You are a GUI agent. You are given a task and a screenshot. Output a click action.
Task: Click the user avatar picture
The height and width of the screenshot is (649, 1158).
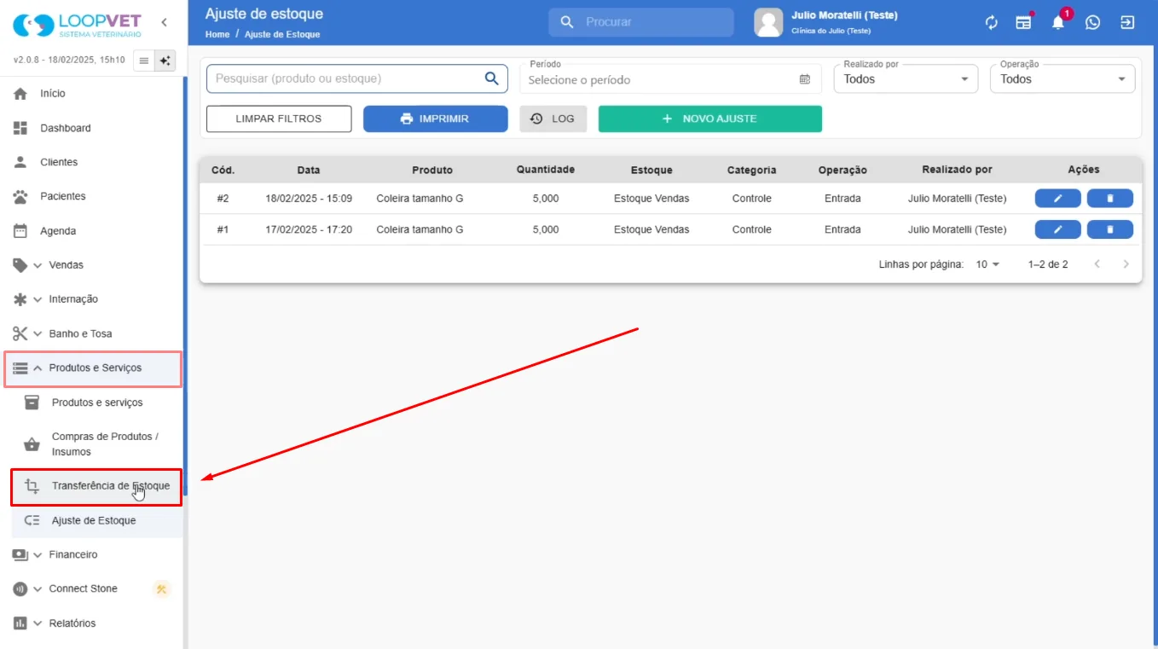tap(768, 23)
